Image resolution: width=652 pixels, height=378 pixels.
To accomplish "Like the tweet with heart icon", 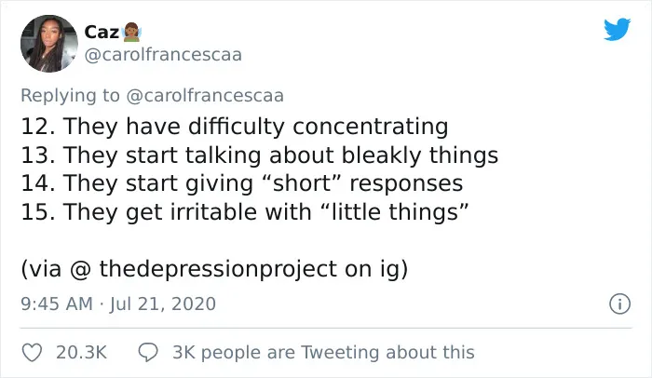I will (x=32, y=353).
